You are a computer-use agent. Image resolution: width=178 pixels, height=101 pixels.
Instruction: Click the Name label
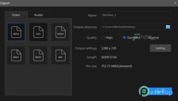[x=93, y=15]
